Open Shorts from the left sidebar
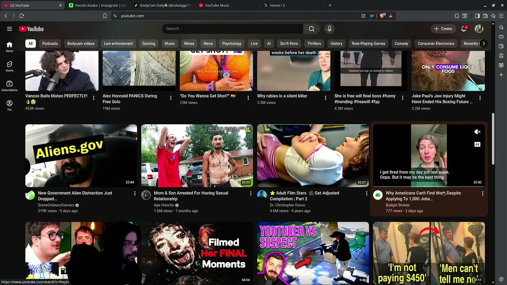507x285 pixels. point(10,66)
